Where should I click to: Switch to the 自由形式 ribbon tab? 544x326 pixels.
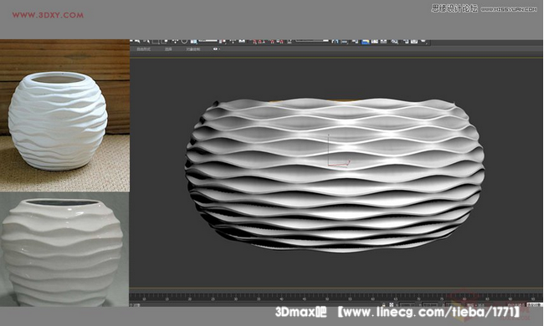144,49
